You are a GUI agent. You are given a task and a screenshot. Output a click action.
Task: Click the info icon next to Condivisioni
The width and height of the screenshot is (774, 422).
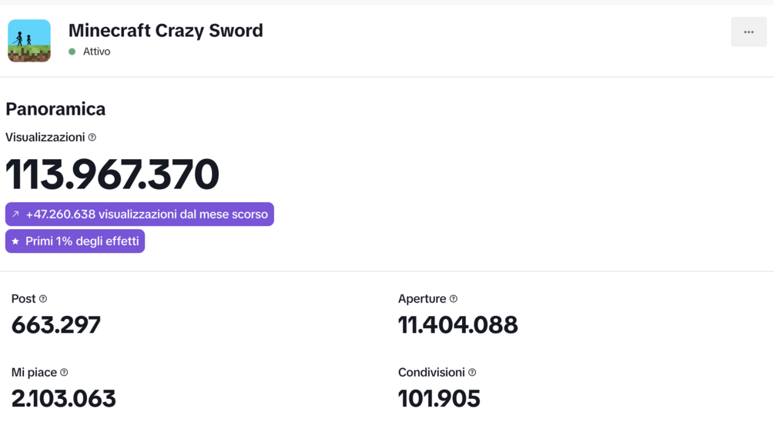coord(472,373)
